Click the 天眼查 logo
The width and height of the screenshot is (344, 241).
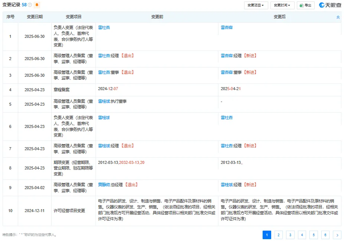pyautogui.click(x=330, y=5)
